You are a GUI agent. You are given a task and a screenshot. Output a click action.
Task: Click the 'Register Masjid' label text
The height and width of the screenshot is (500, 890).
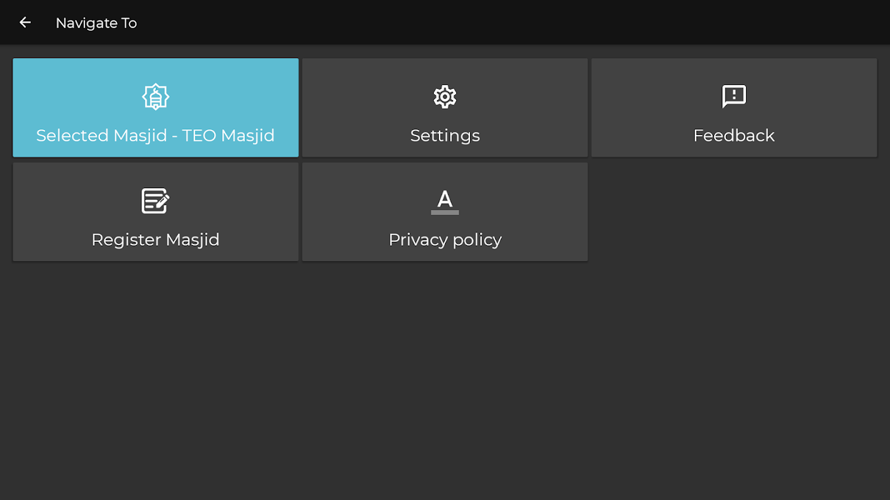click(x=155, y=240)
